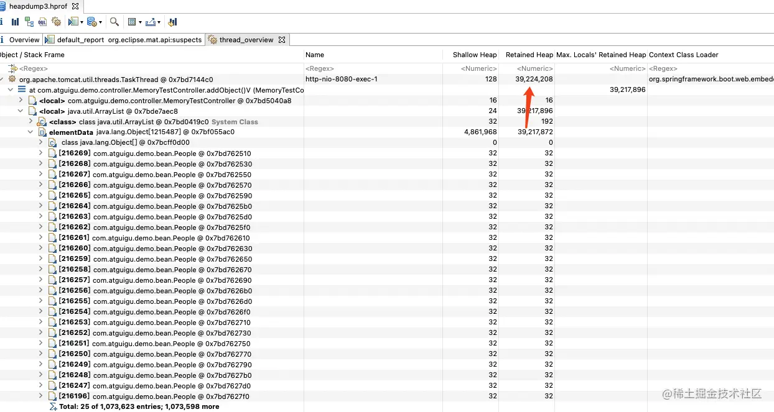Expand the [216196] People entry
The width and height of the screenshot is (774, 412).
click(41, 396)
